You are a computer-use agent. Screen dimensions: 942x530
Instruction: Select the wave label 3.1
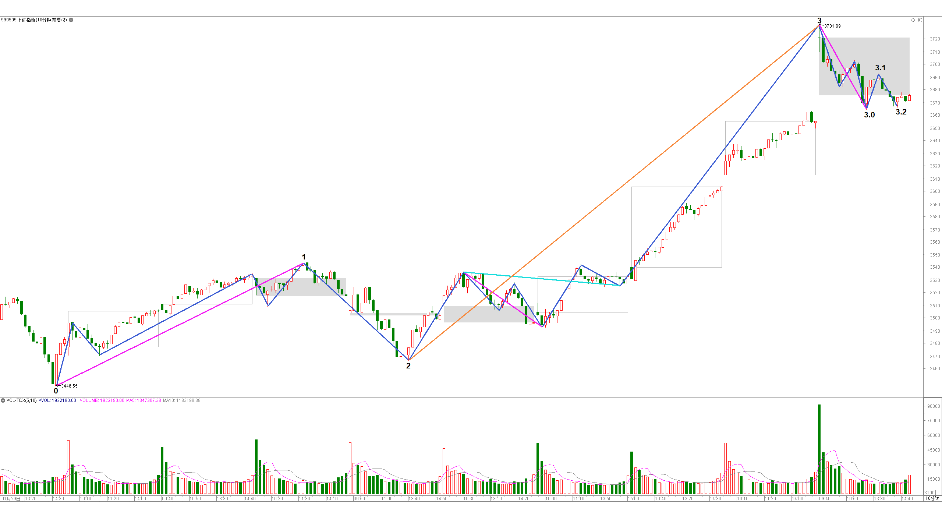coord(880,68)
